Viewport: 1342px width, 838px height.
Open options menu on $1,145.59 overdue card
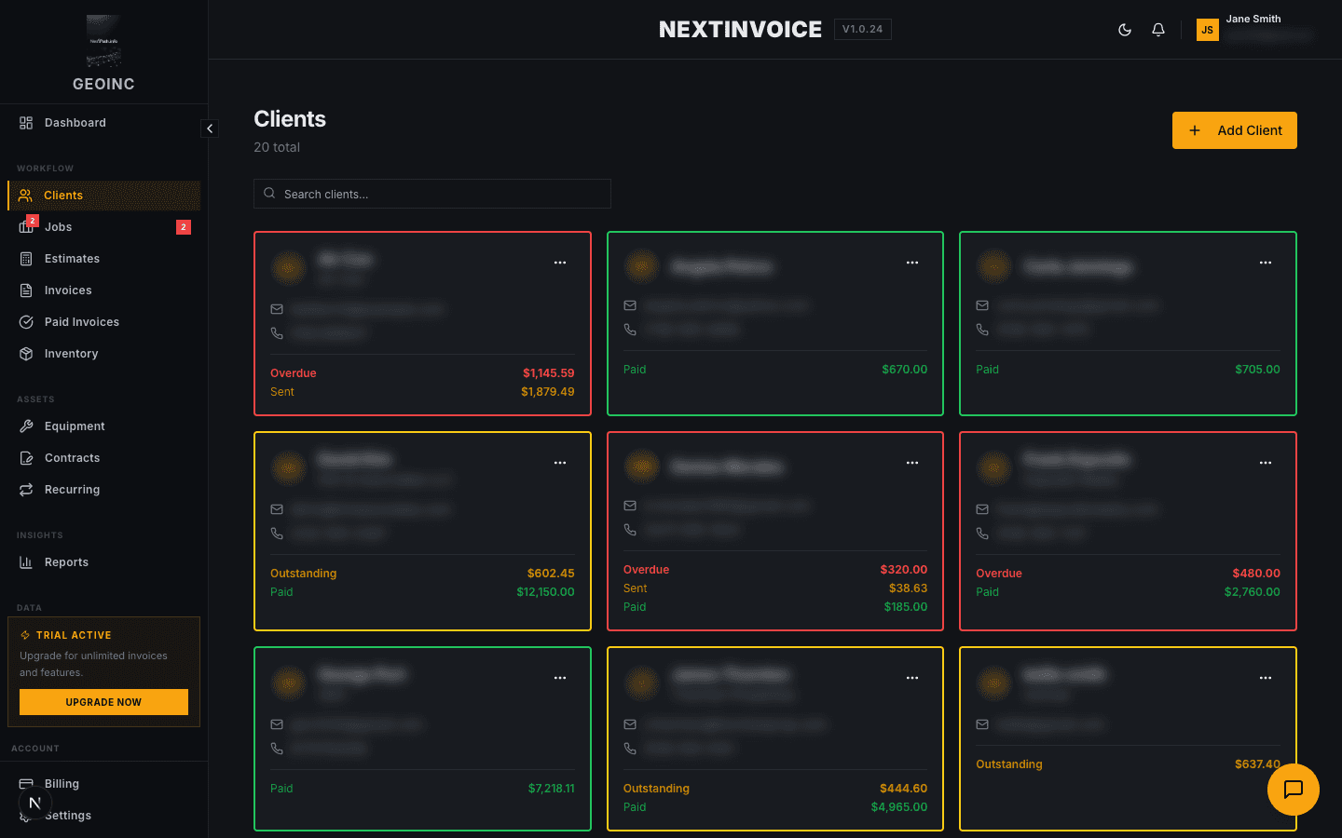click(x=560, y=263)
